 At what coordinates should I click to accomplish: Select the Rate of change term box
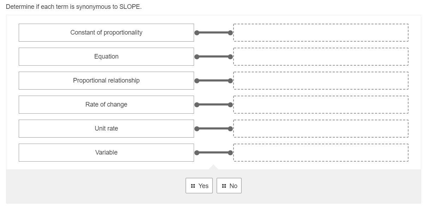coord(106,104)
